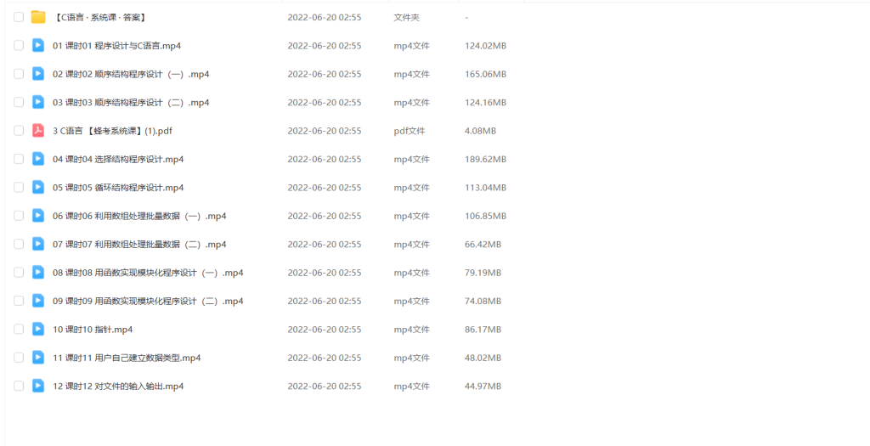Viewport: 870px width, 446px height.
Task: Open the 【C语言·系统课·答案】 folder name
Action: [x=100, y=17]
